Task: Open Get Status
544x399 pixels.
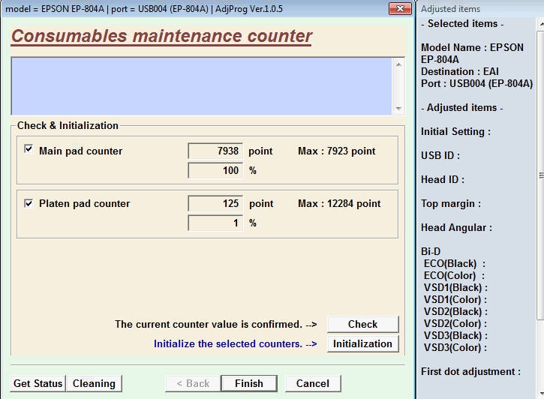Action: point(38,383)
